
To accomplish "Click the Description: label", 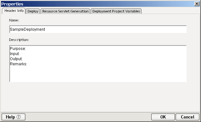I will pyautogui.click(x=19, y=40).
